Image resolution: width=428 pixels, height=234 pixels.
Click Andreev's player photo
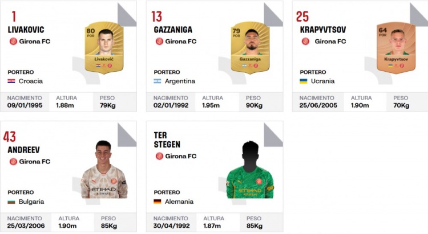[104, 169]
